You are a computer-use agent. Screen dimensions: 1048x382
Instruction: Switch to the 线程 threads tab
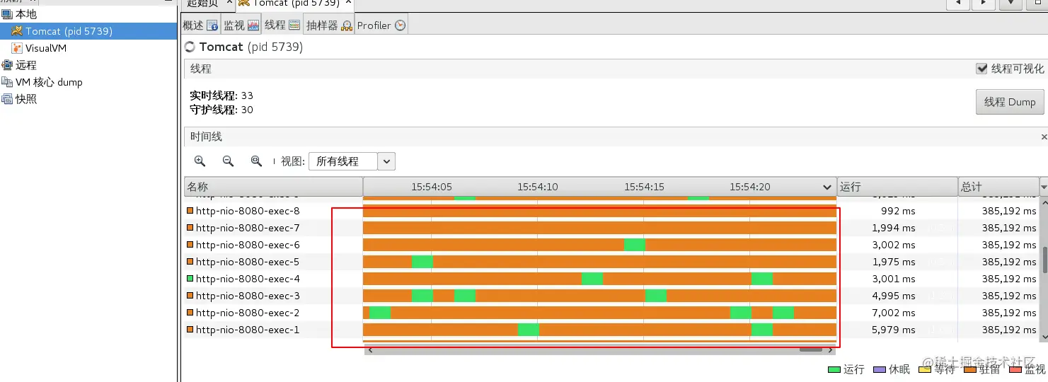pos(282,25)
